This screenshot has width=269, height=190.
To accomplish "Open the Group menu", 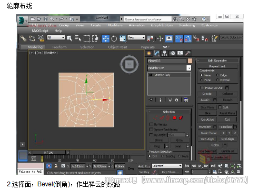I will coord(64,25).
